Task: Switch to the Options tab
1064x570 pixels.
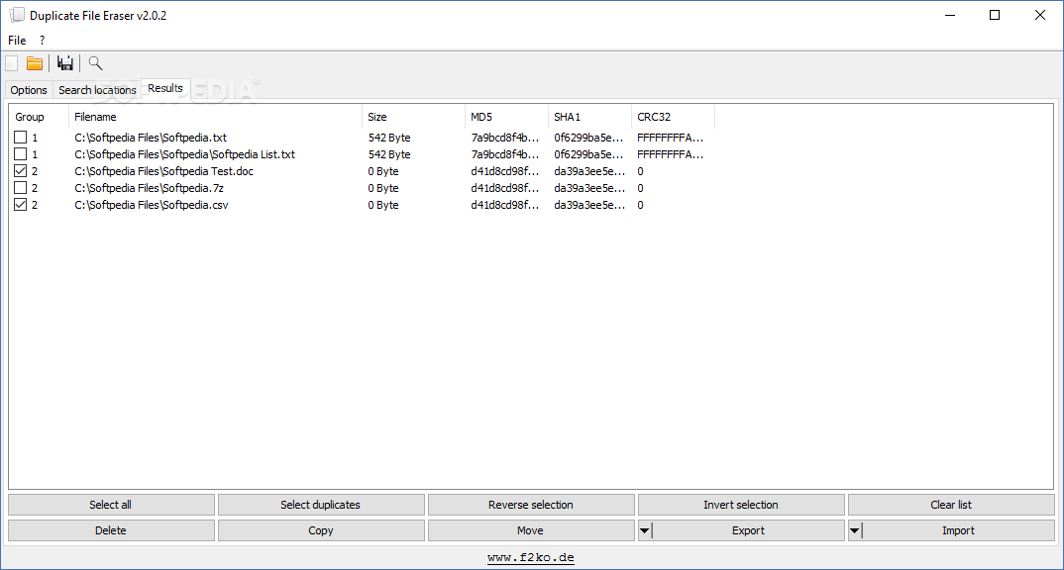Action: (x=29, y=90)
